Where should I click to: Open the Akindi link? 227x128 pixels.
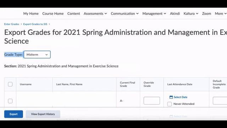(x=175, y=14)
